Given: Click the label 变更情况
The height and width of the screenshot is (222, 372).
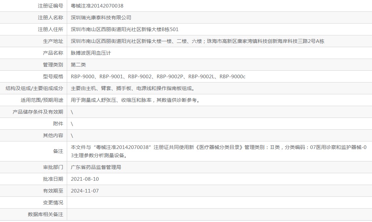Looking at the screenshot, I should click(x=53, y=203).
